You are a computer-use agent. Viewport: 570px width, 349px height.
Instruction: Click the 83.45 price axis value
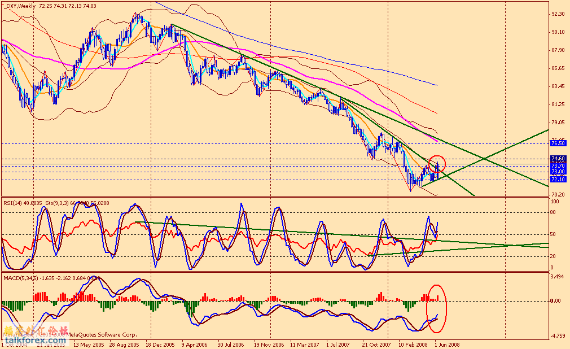(x=558, y=86)
